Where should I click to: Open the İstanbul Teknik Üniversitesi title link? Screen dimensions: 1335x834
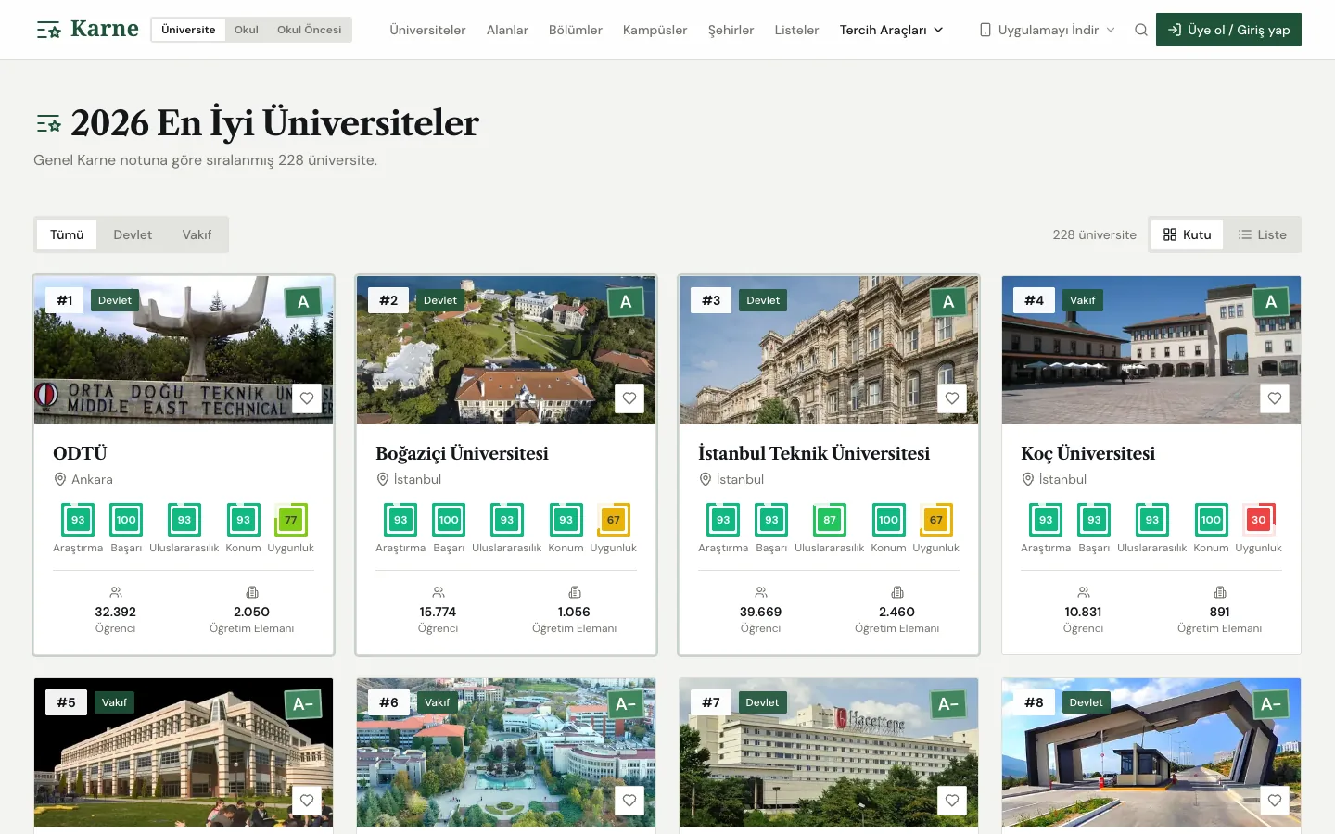click(814, 453)
